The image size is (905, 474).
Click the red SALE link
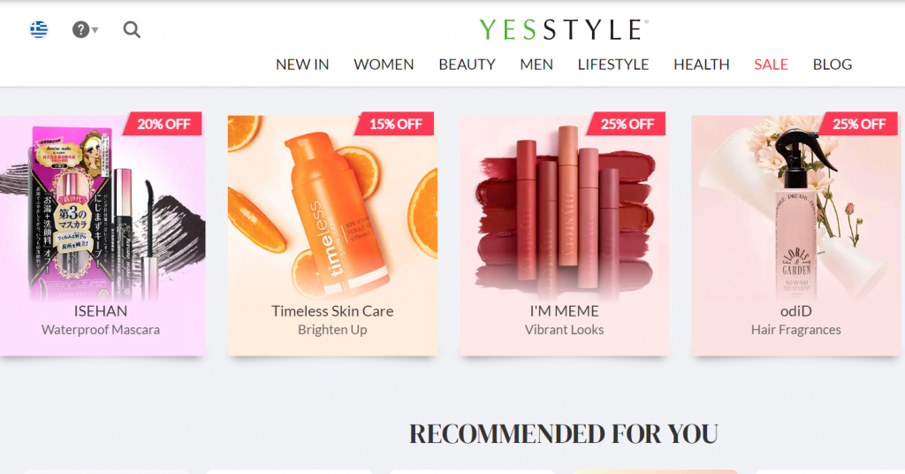(771, 64)
